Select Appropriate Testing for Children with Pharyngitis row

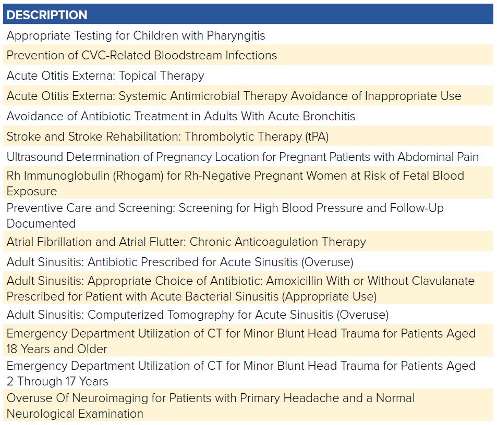pos(248,35)
